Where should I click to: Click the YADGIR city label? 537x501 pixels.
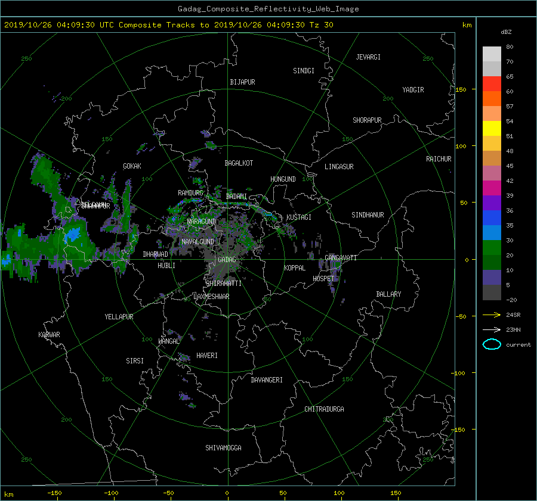tap(413, 90)
